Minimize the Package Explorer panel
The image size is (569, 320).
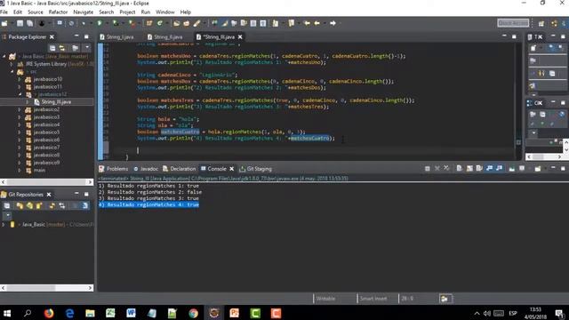tap(76, 36)
